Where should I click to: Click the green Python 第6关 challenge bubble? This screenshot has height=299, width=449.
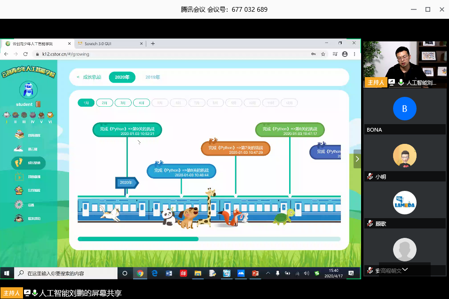click(290, 130)
